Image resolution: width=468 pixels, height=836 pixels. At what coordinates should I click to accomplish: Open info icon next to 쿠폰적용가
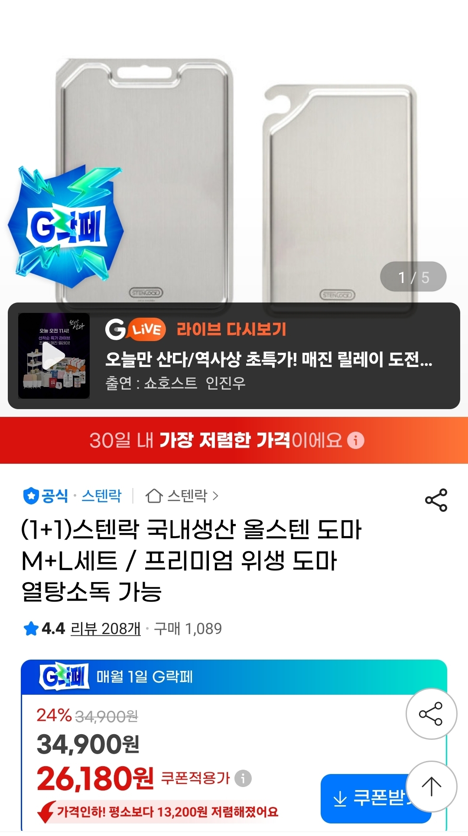click(x=243, y=778)
